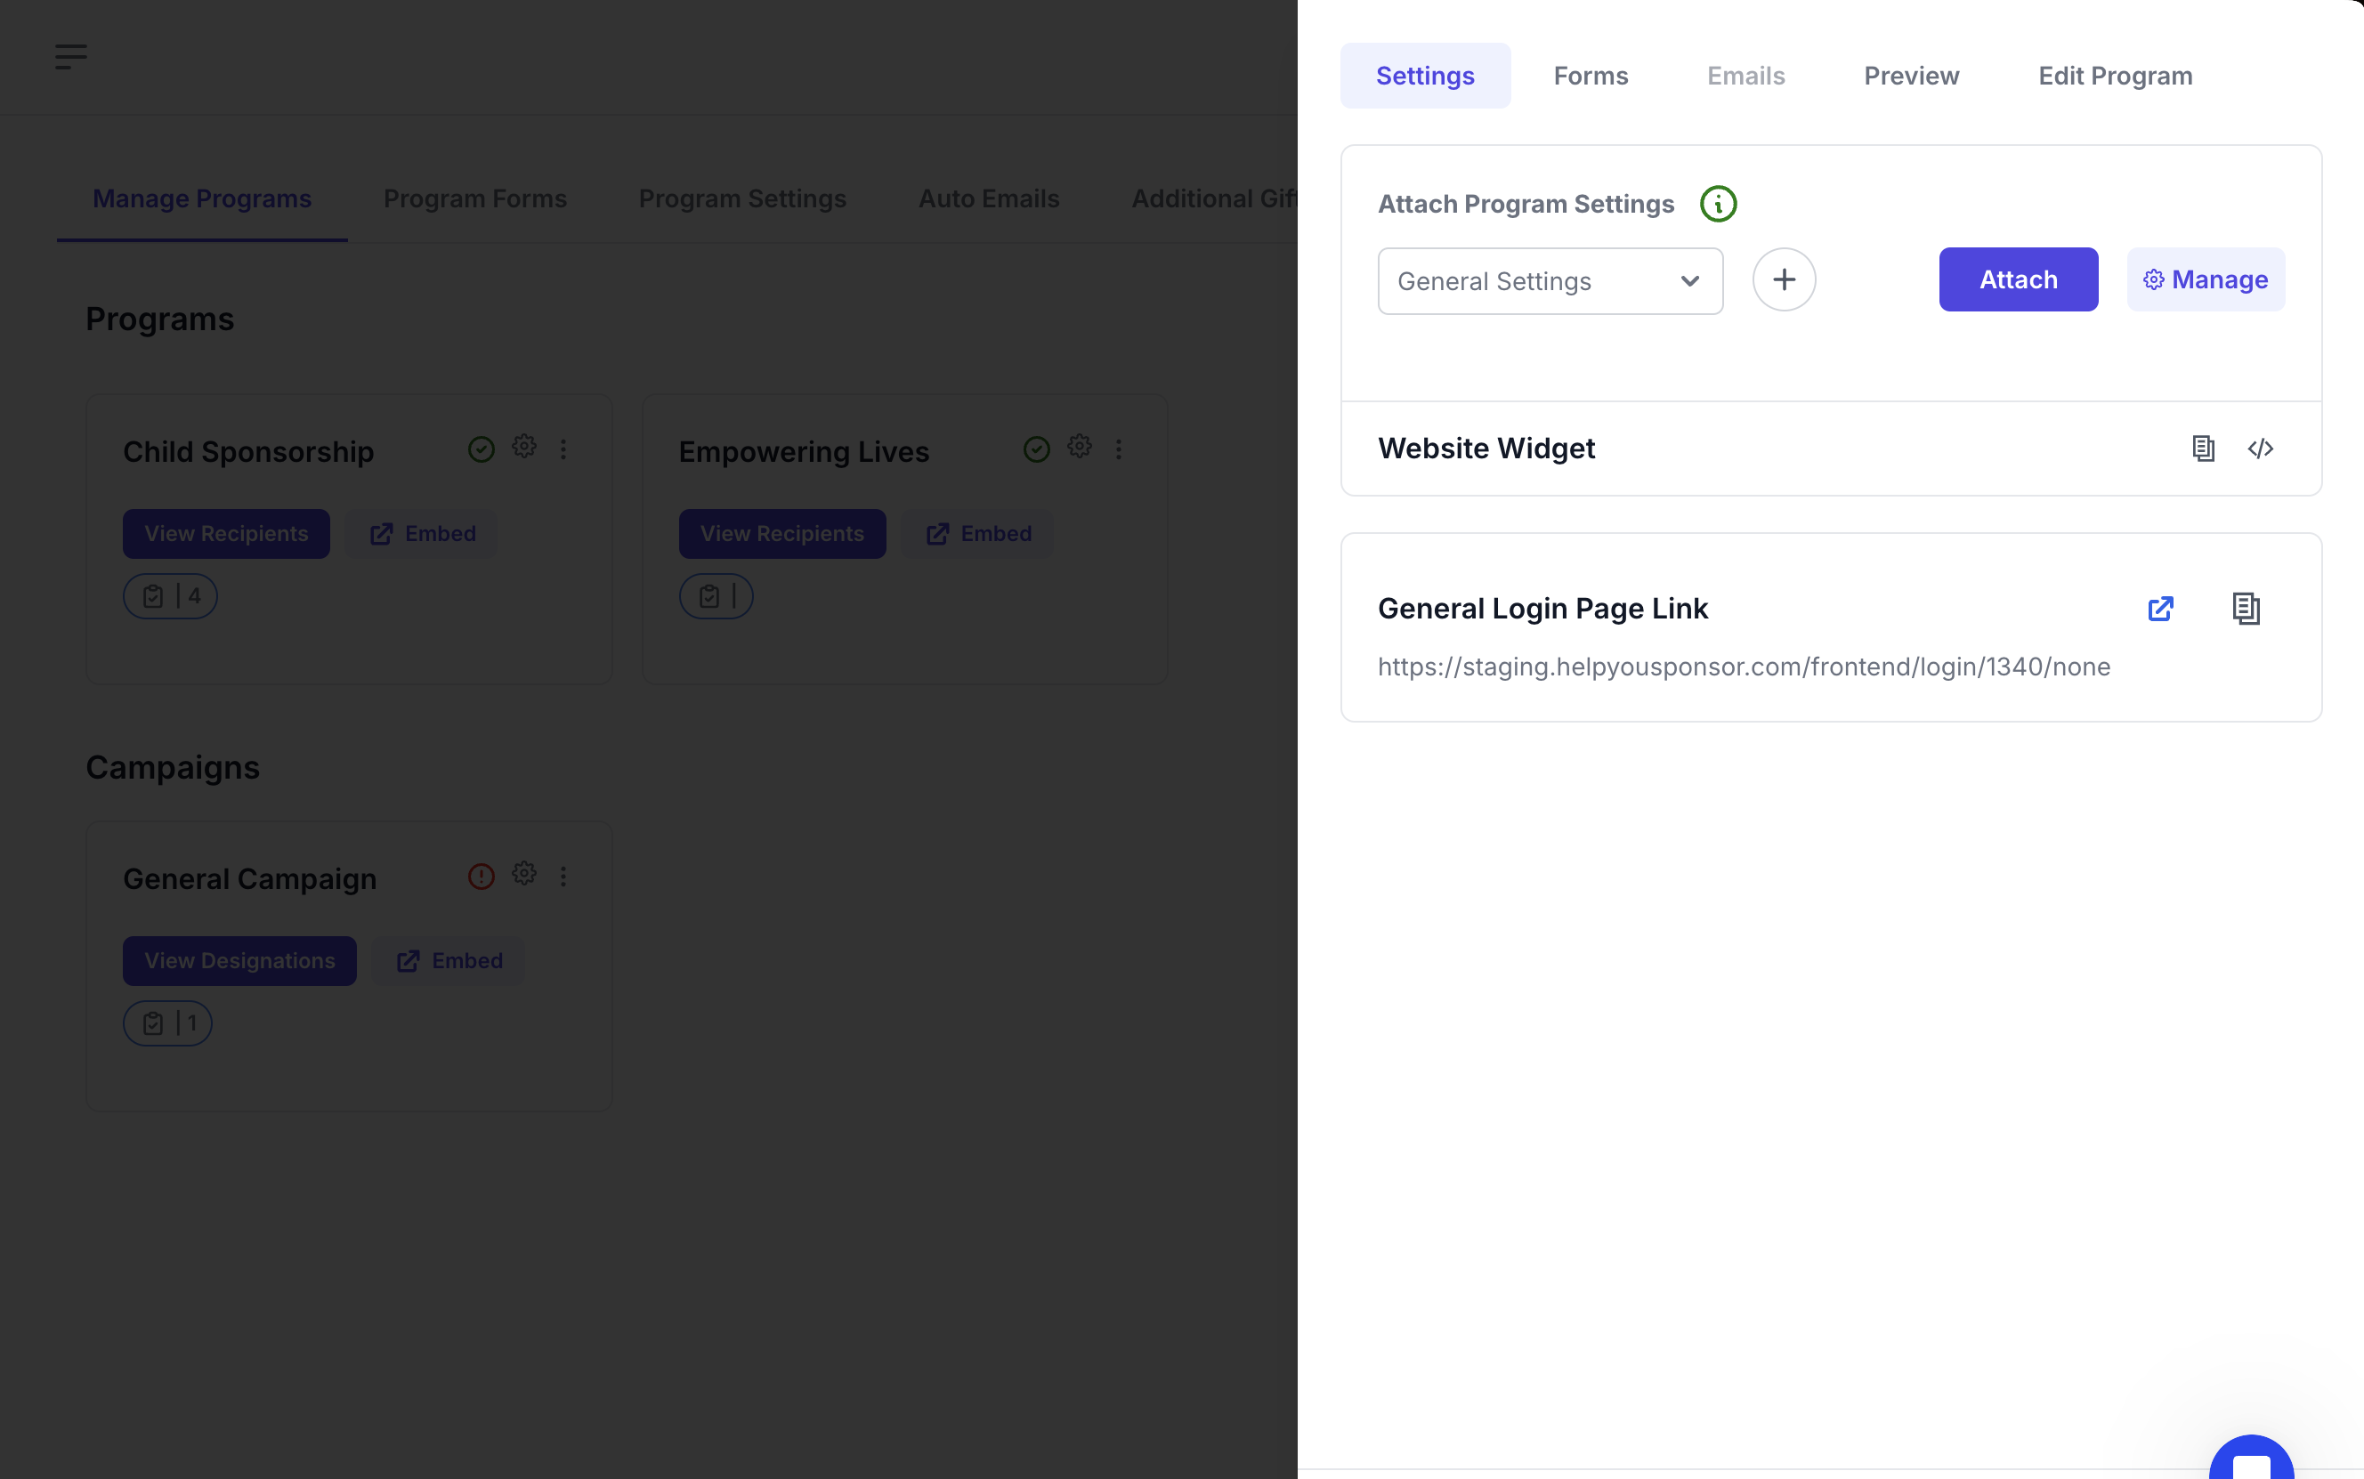Viewport: 2364px width, 1479px height.
Task: Click the info icon beside Attach Program Settings
Action: click(1718, 204)
